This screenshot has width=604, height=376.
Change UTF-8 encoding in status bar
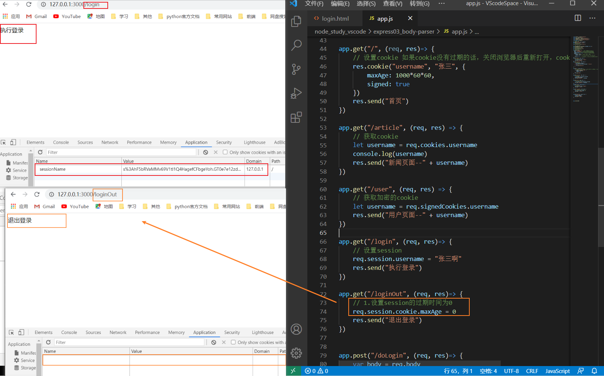pos(511,371)
